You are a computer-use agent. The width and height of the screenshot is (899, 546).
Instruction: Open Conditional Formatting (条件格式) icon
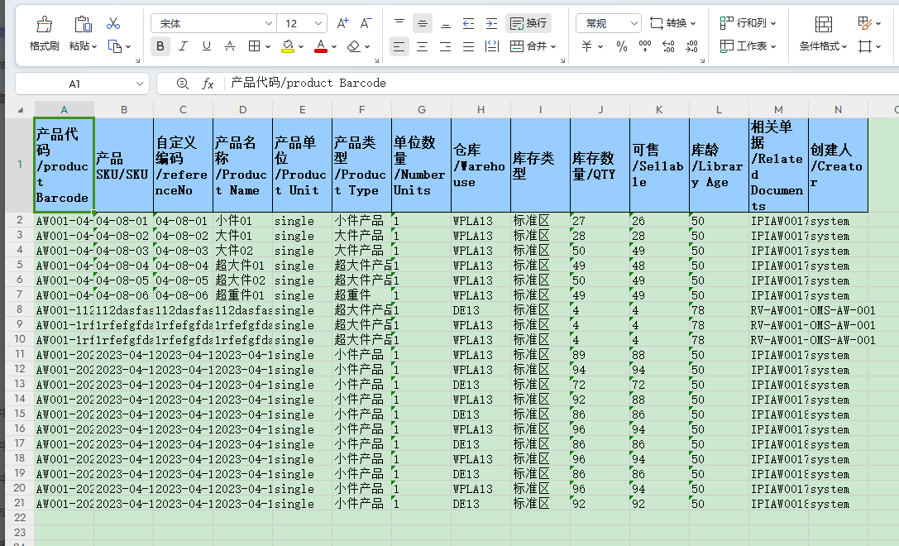click(823, 24)
